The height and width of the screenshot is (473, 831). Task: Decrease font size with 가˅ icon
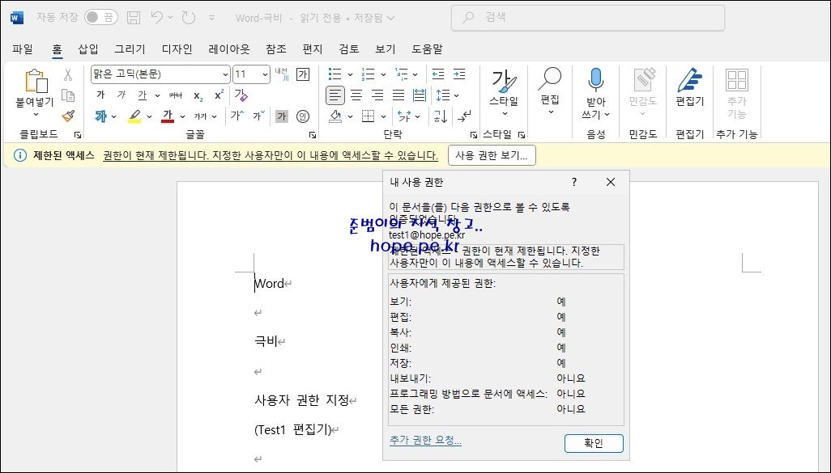258,116
